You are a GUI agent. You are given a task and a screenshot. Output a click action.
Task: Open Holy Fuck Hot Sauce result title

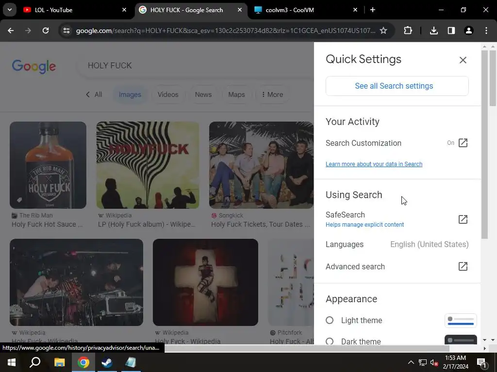pos(47,224)
